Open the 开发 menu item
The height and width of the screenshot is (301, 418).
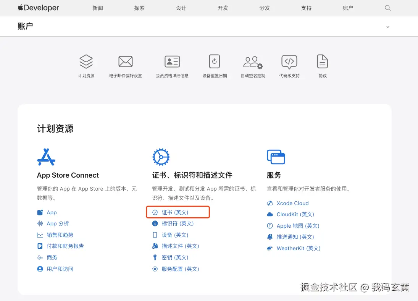tap(223, 8)
